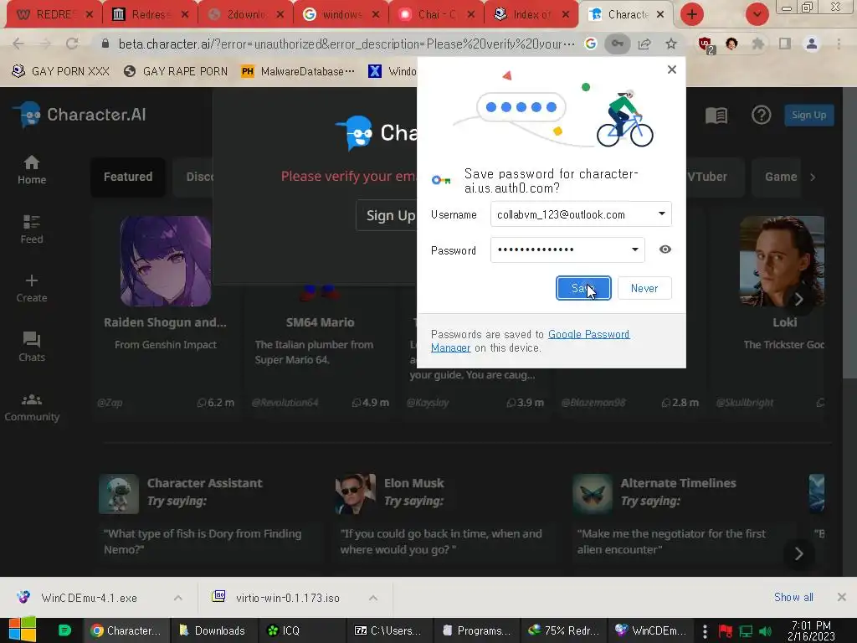Click the Character.AI logo

(80, 114)
